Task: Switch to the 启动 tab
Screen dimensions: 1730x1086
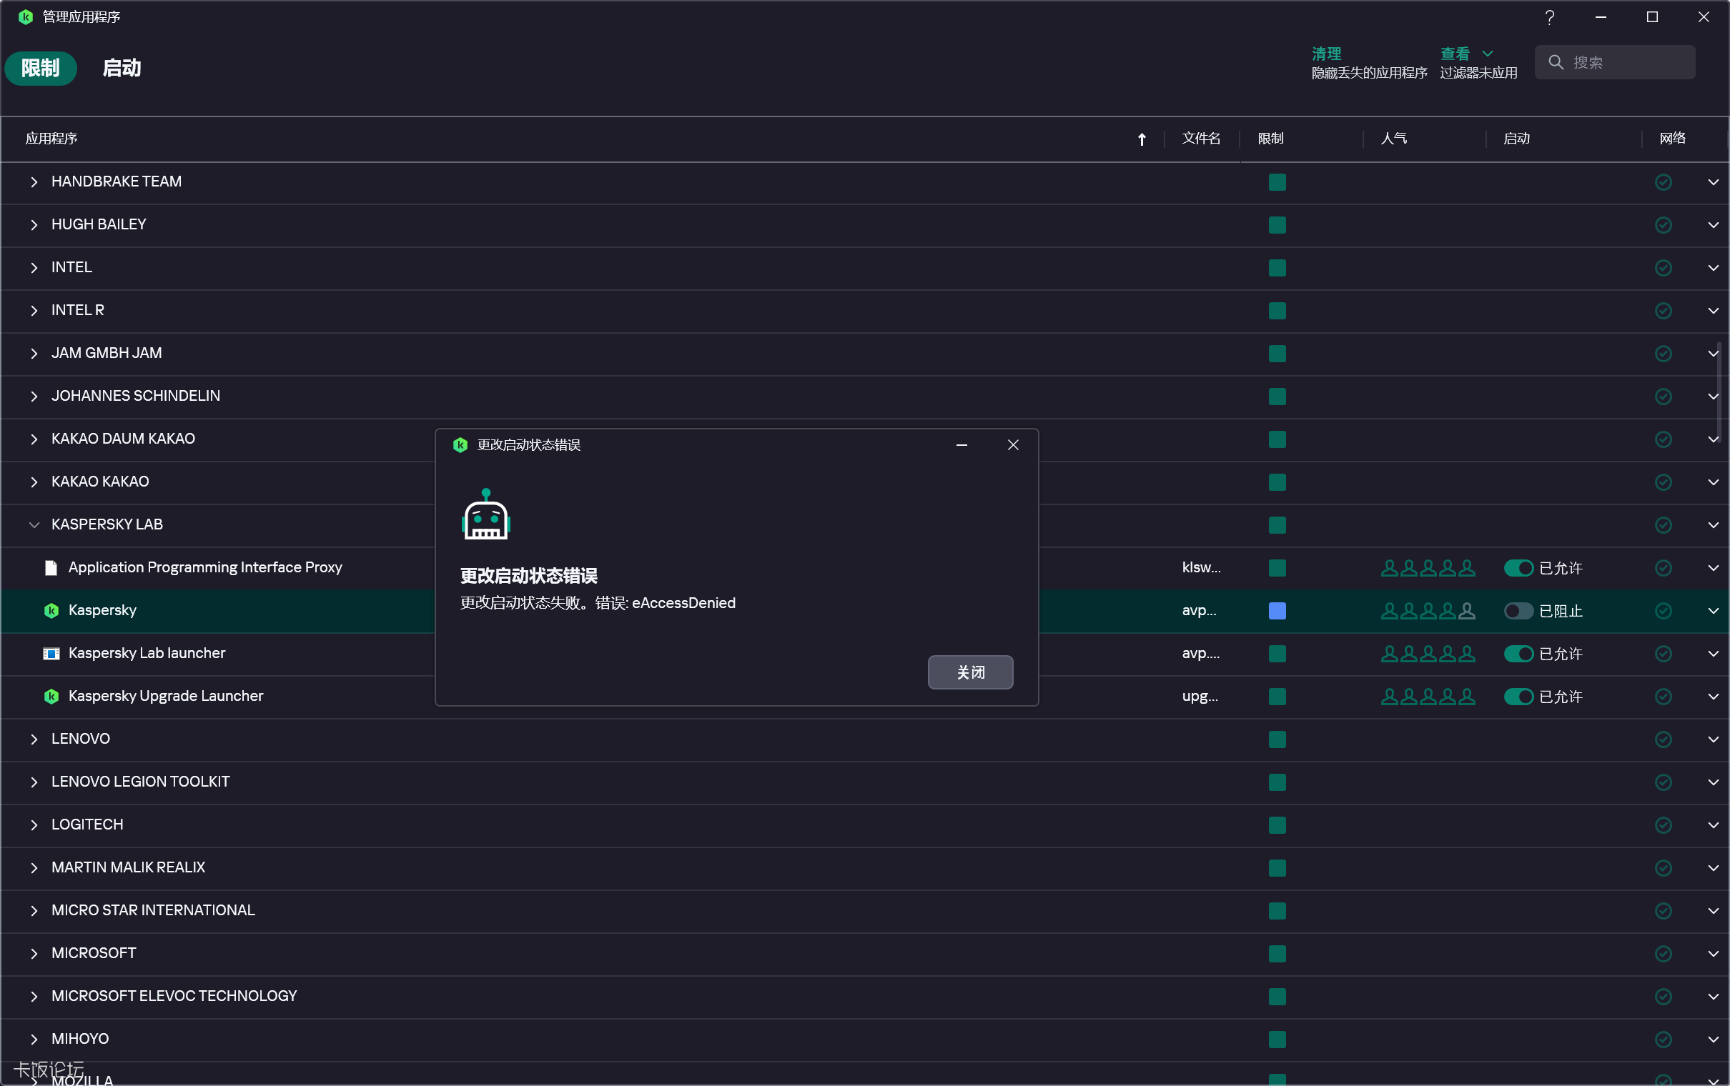Action: pos(122,69)
